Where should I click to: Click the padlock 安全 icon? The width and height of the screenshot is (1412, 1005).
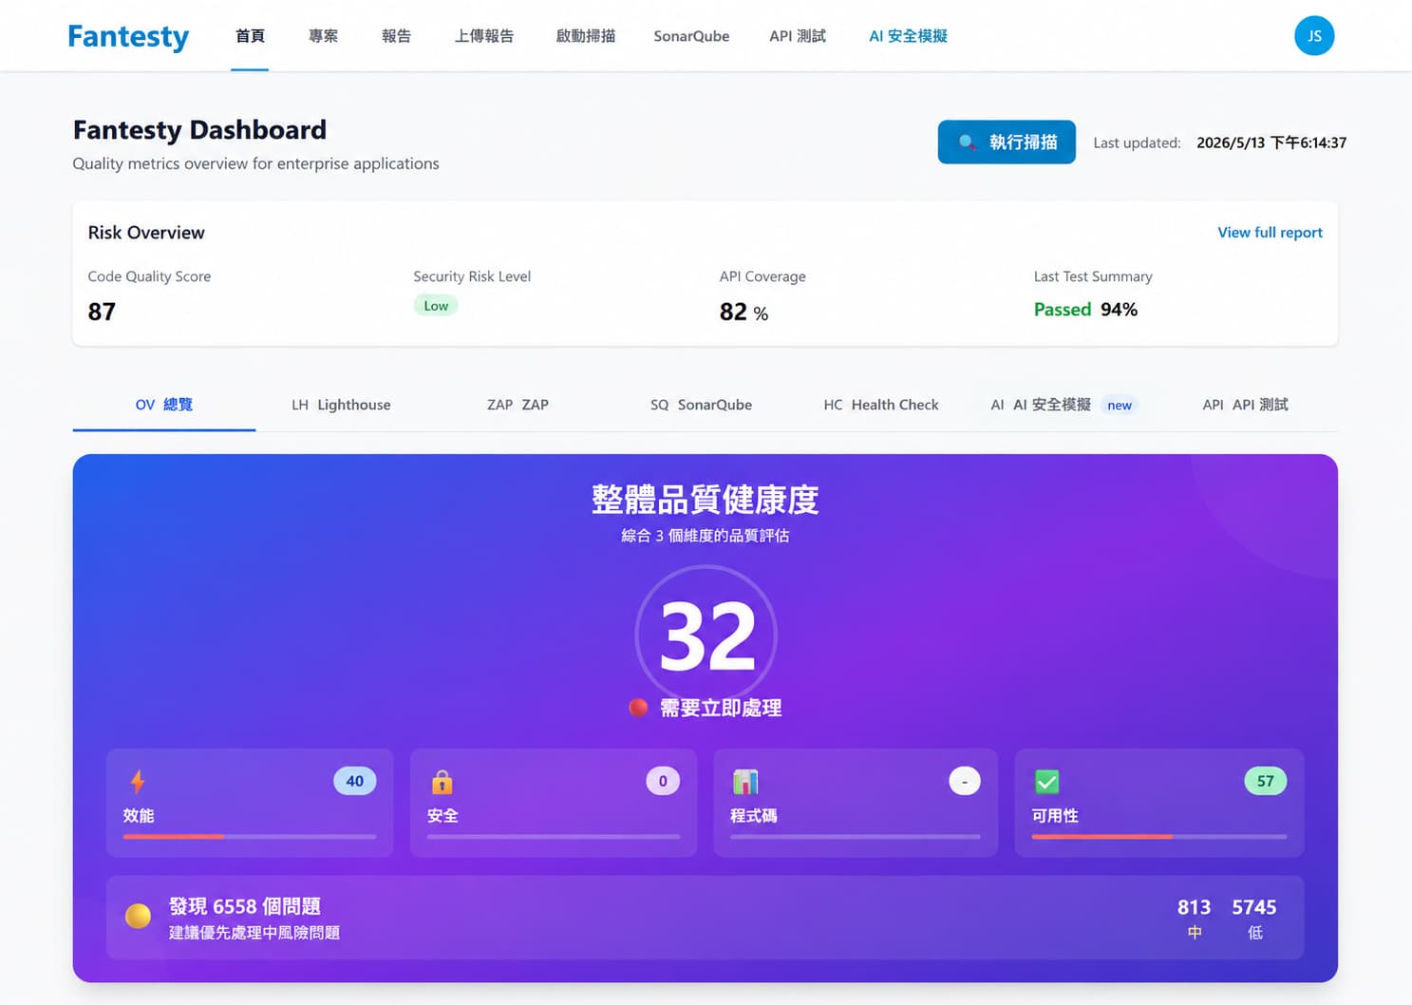tap(442, 782)
